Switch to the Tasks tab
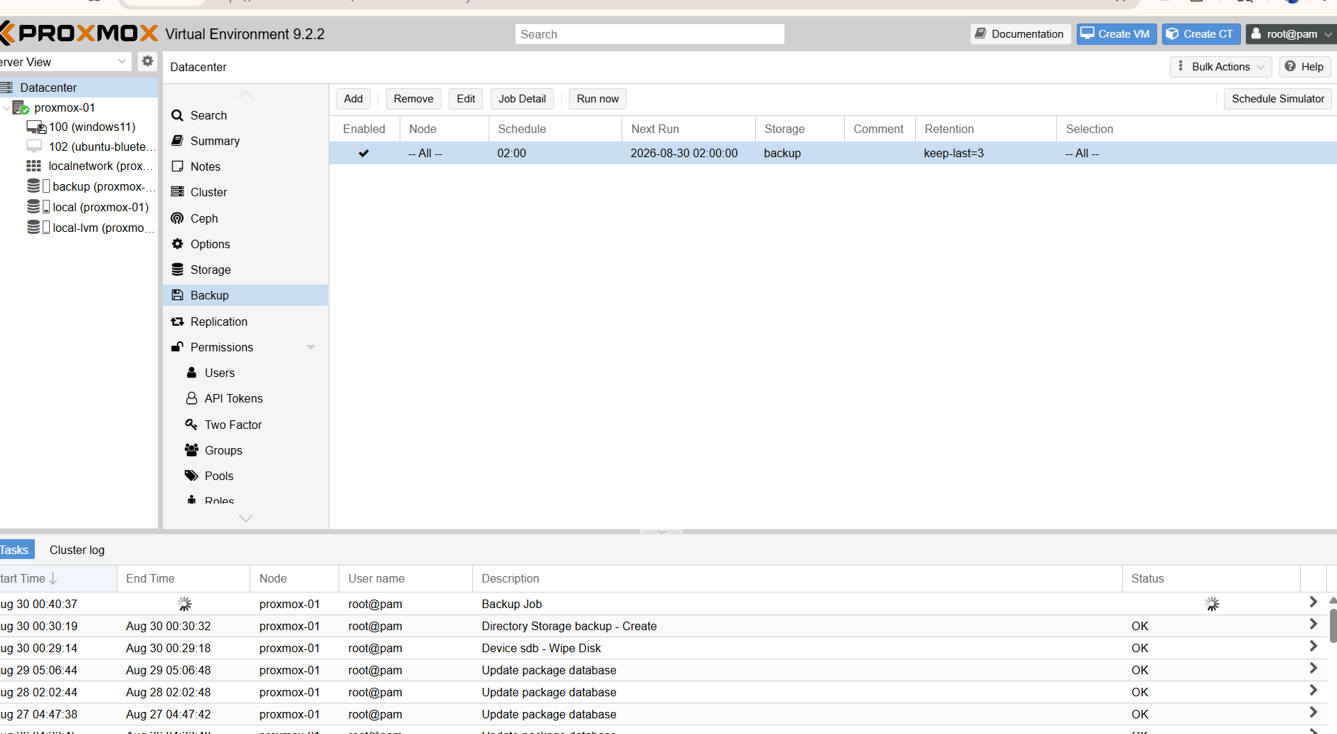The image size is (1337, 734). click(x=15, y=550)
